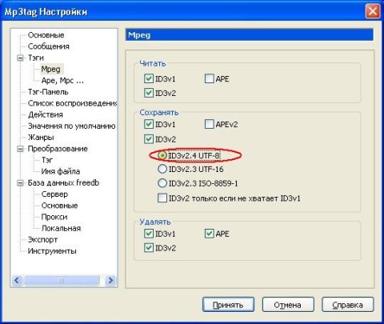This screenshot has height=324, width=384.
Task: Select База данных freedb item
Action: pos(63,183)
